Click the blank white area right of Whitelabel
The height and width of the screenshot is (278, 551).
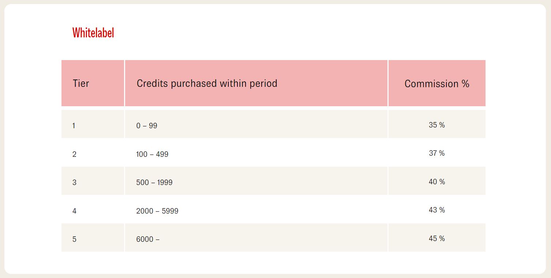tap(293, 33)
